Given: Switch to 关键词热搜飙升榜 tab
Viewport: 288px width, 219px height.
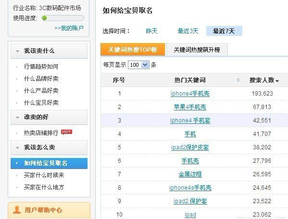Looking at the screenshot, I should click(x=197, y=49).
